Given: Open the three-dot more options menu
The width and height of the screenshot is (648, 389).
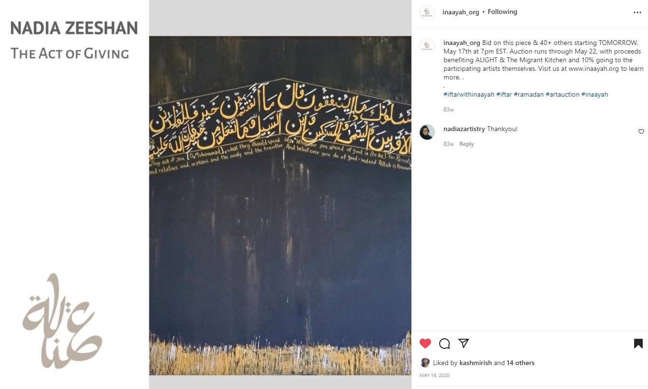Looking at the screenshot, I should [637, 12].
